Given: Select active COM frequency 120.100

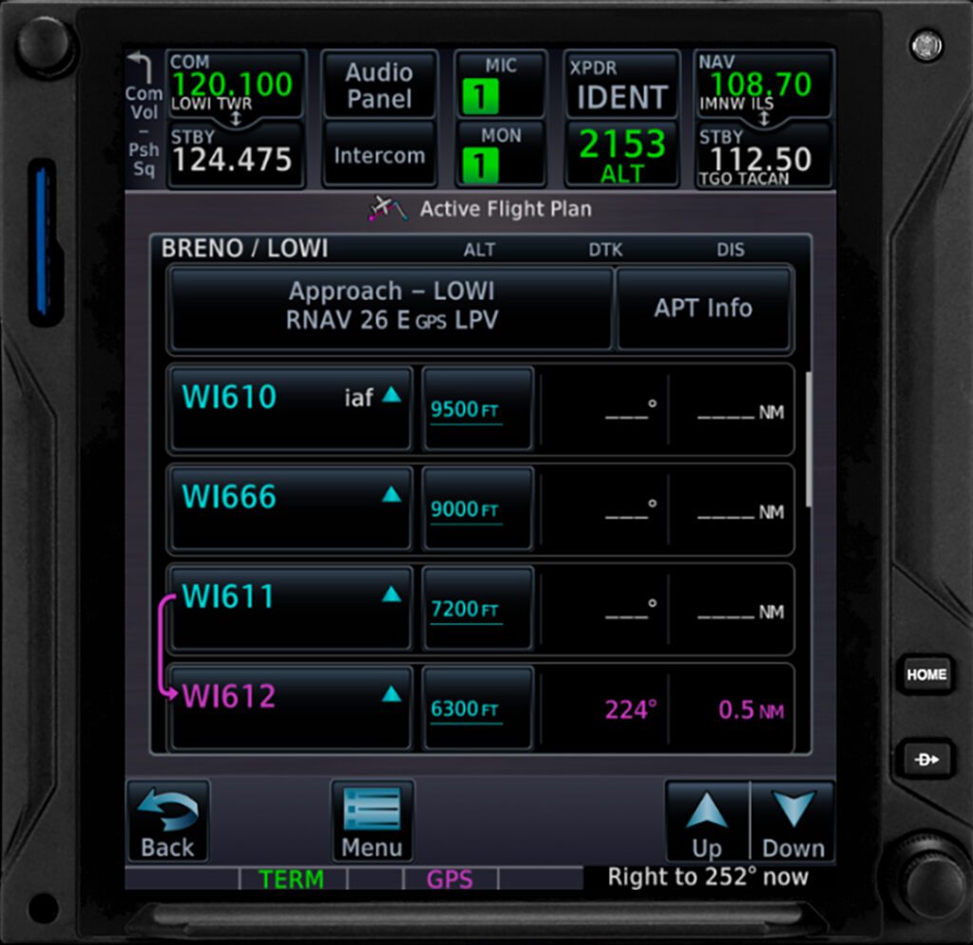Looking at the screenshot, I should point(236,84).
